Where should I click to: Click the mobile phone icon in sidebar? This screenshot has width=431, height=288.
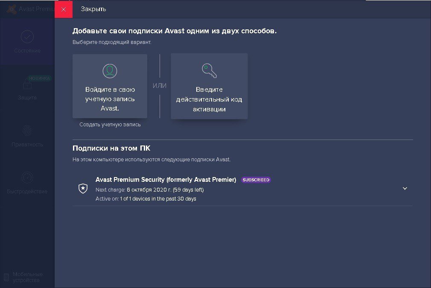(x=6, y=277)
